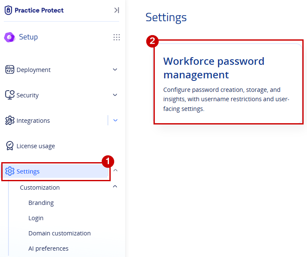This screenshot has height=257, width=307.
Task: Collapse the Customization submenu chevron
Action: (115, 187)
